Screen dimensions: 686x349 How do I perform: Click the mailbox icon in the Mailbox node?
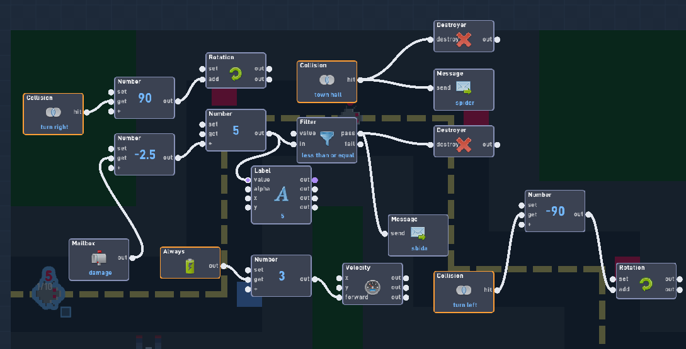[99, 258]
